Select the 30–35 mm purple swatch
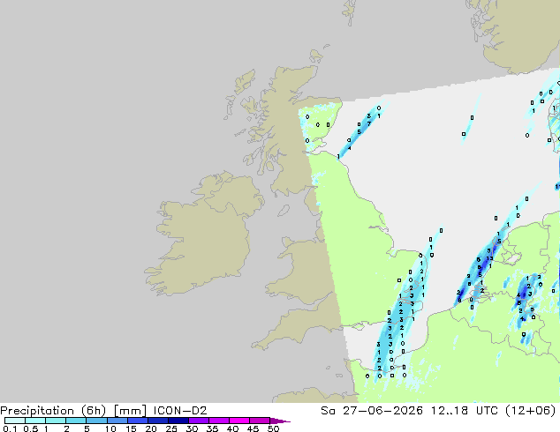Screen dimensions: 560x432 point(198,421)
